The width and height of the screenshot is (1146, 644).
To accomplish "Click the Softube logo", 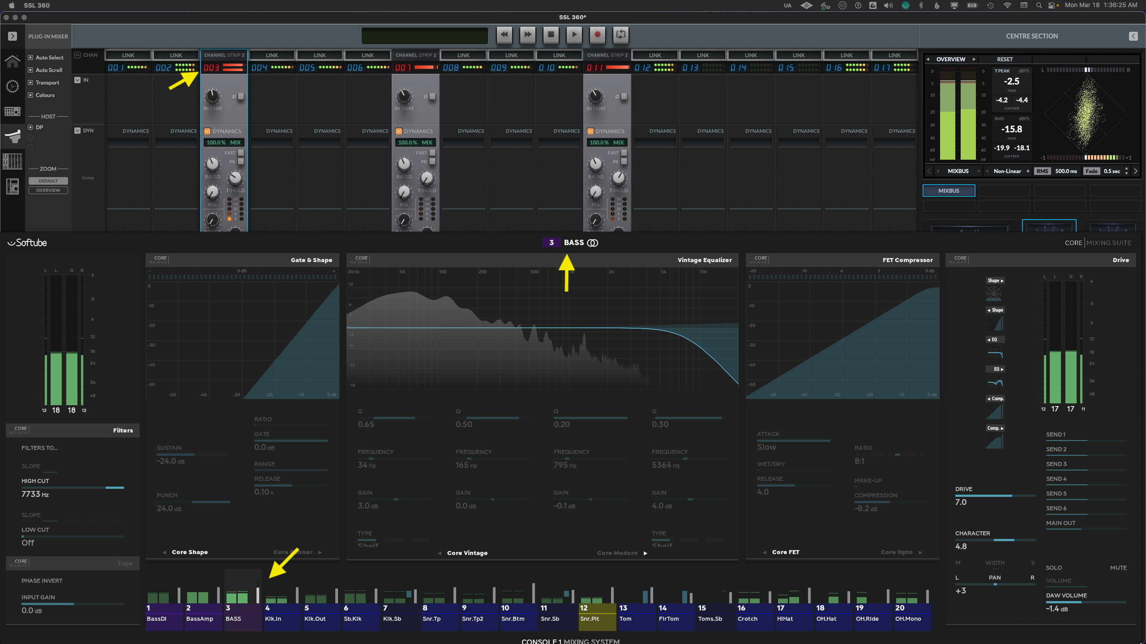I will point(27,243).
